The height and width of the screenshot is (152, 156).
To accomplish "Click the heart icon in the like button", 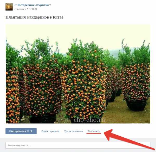I will coord(28,131).
